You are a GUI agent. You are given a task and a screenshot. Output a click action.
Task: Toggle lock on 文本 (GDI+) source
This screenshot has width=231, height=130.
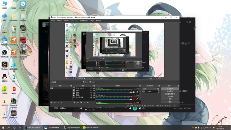(x=94, y=88)
